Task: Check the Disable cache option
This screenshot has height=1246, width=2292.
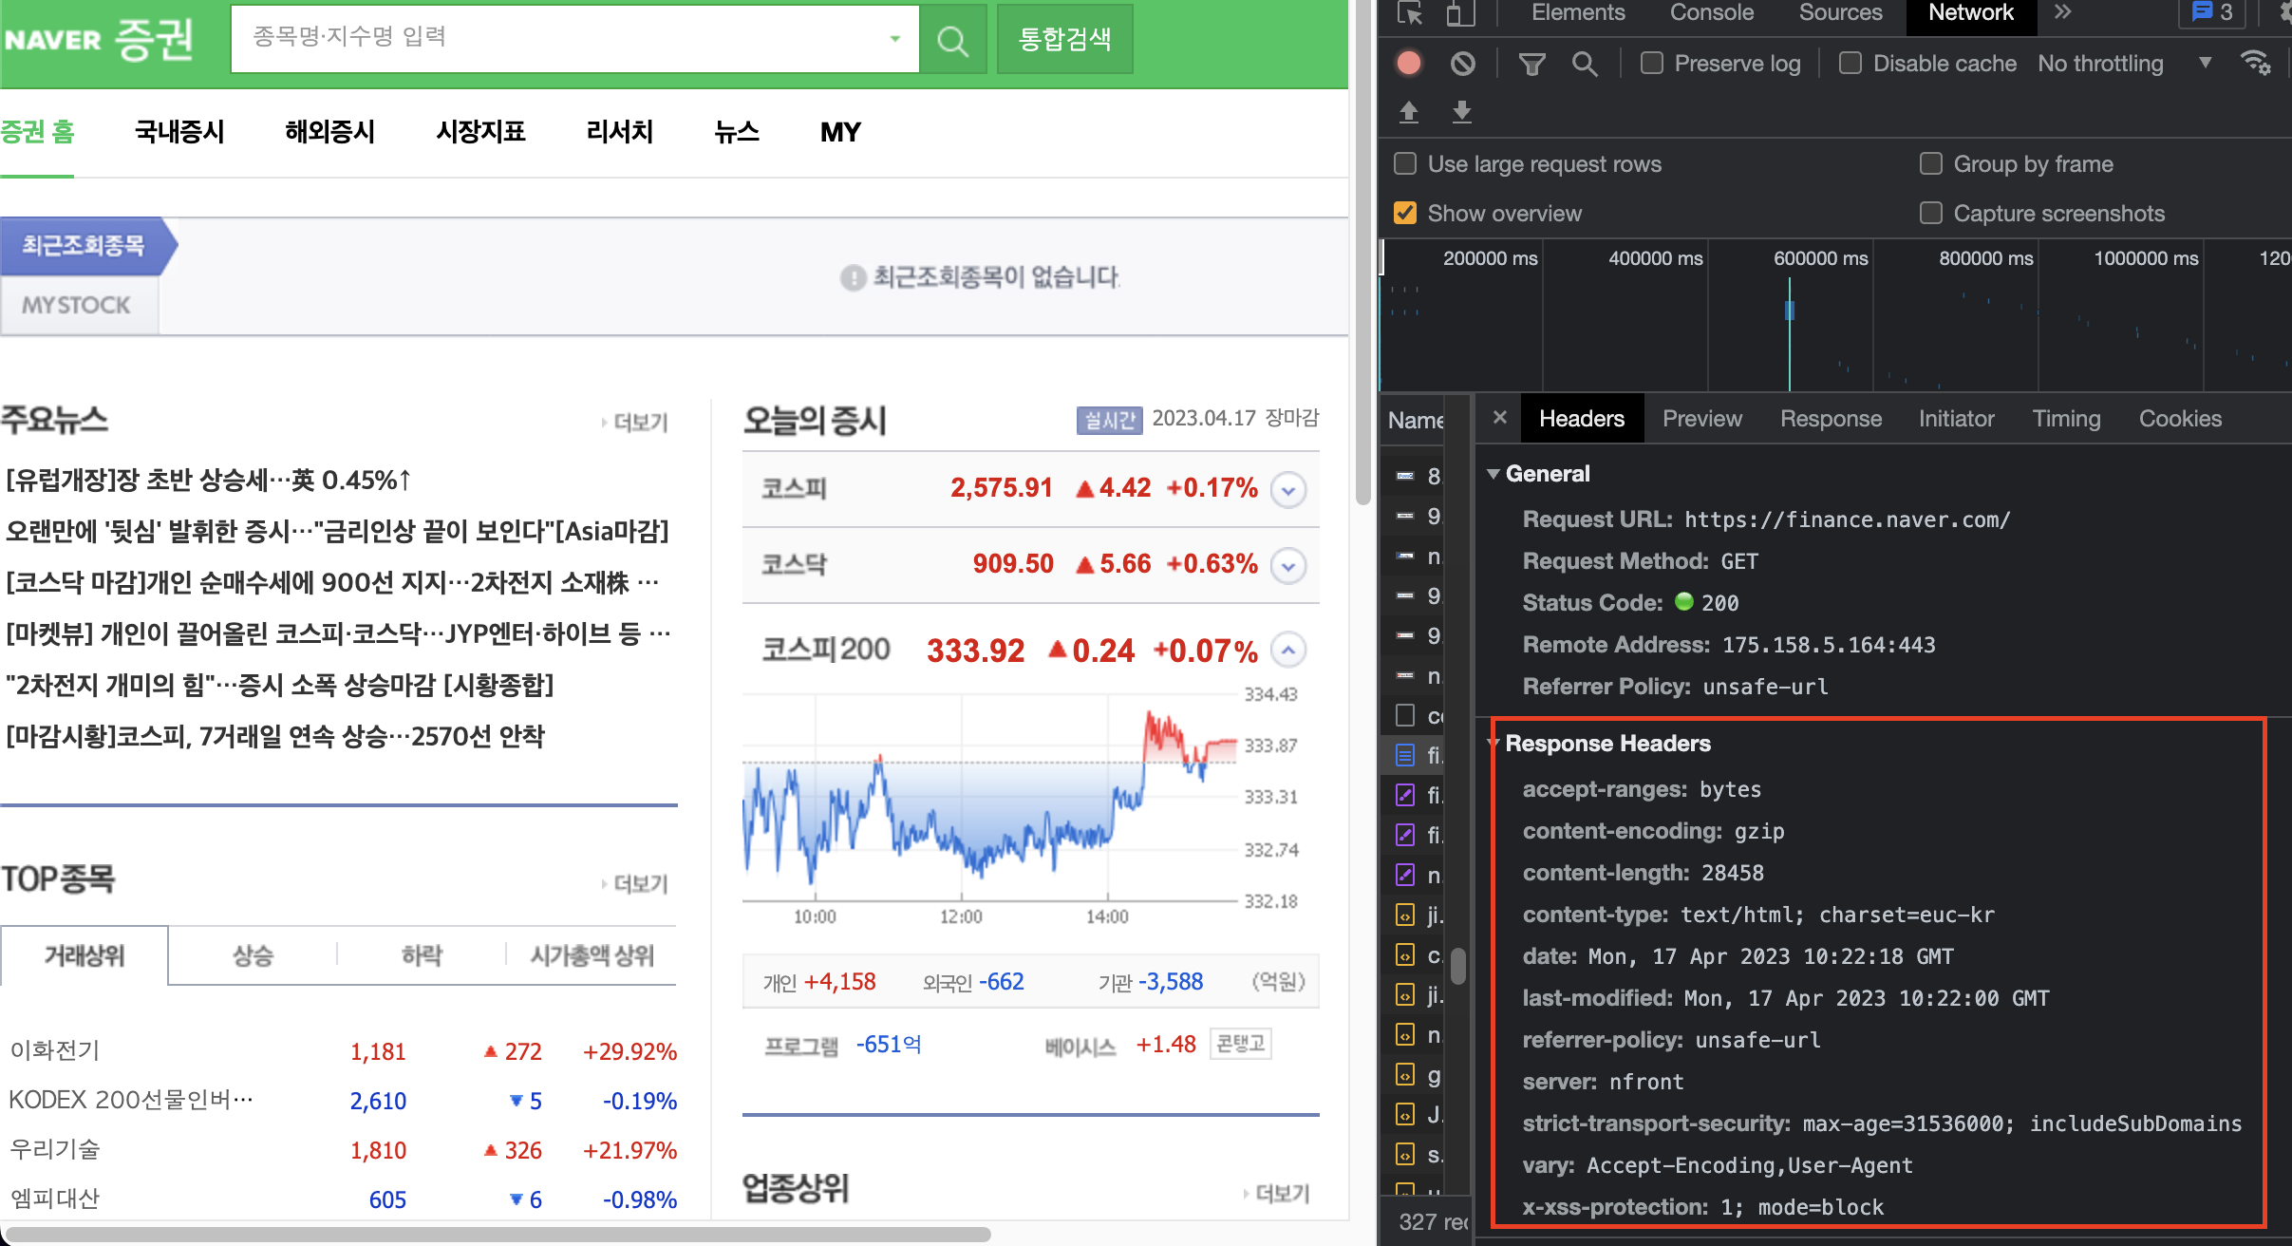Action: coord(1851,64)
